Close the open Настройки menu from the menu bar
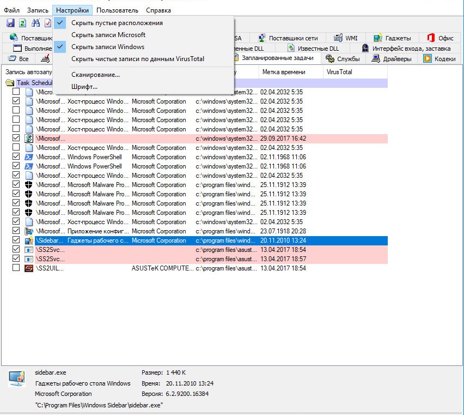 pos(72,10)
